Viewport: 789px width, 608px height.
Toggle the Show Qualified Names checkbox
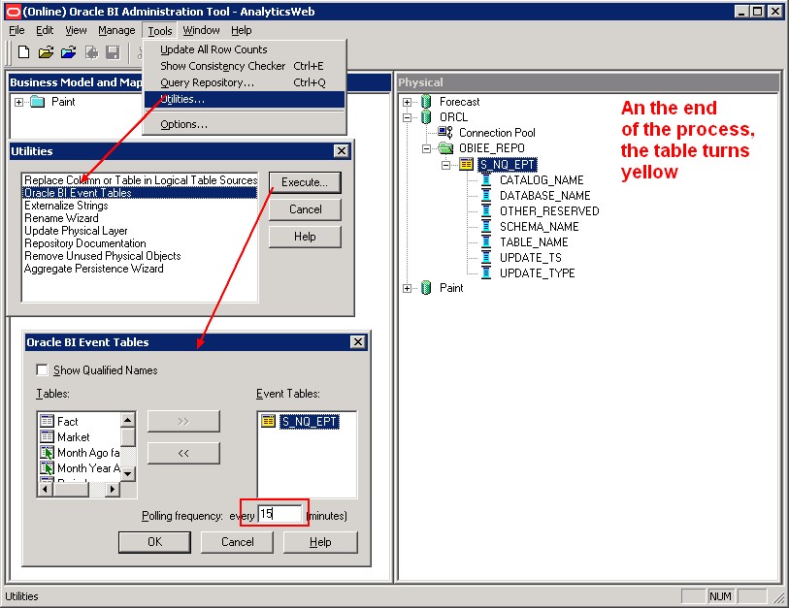(x=43, y=370)
